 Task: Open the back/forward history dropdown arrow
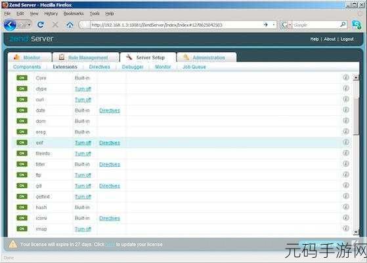(29, 25)
